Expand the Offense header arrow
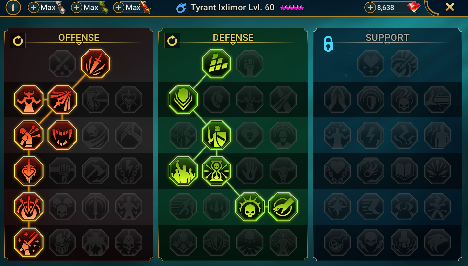This screenshot has height=266, width=468. tap(79, 44)
